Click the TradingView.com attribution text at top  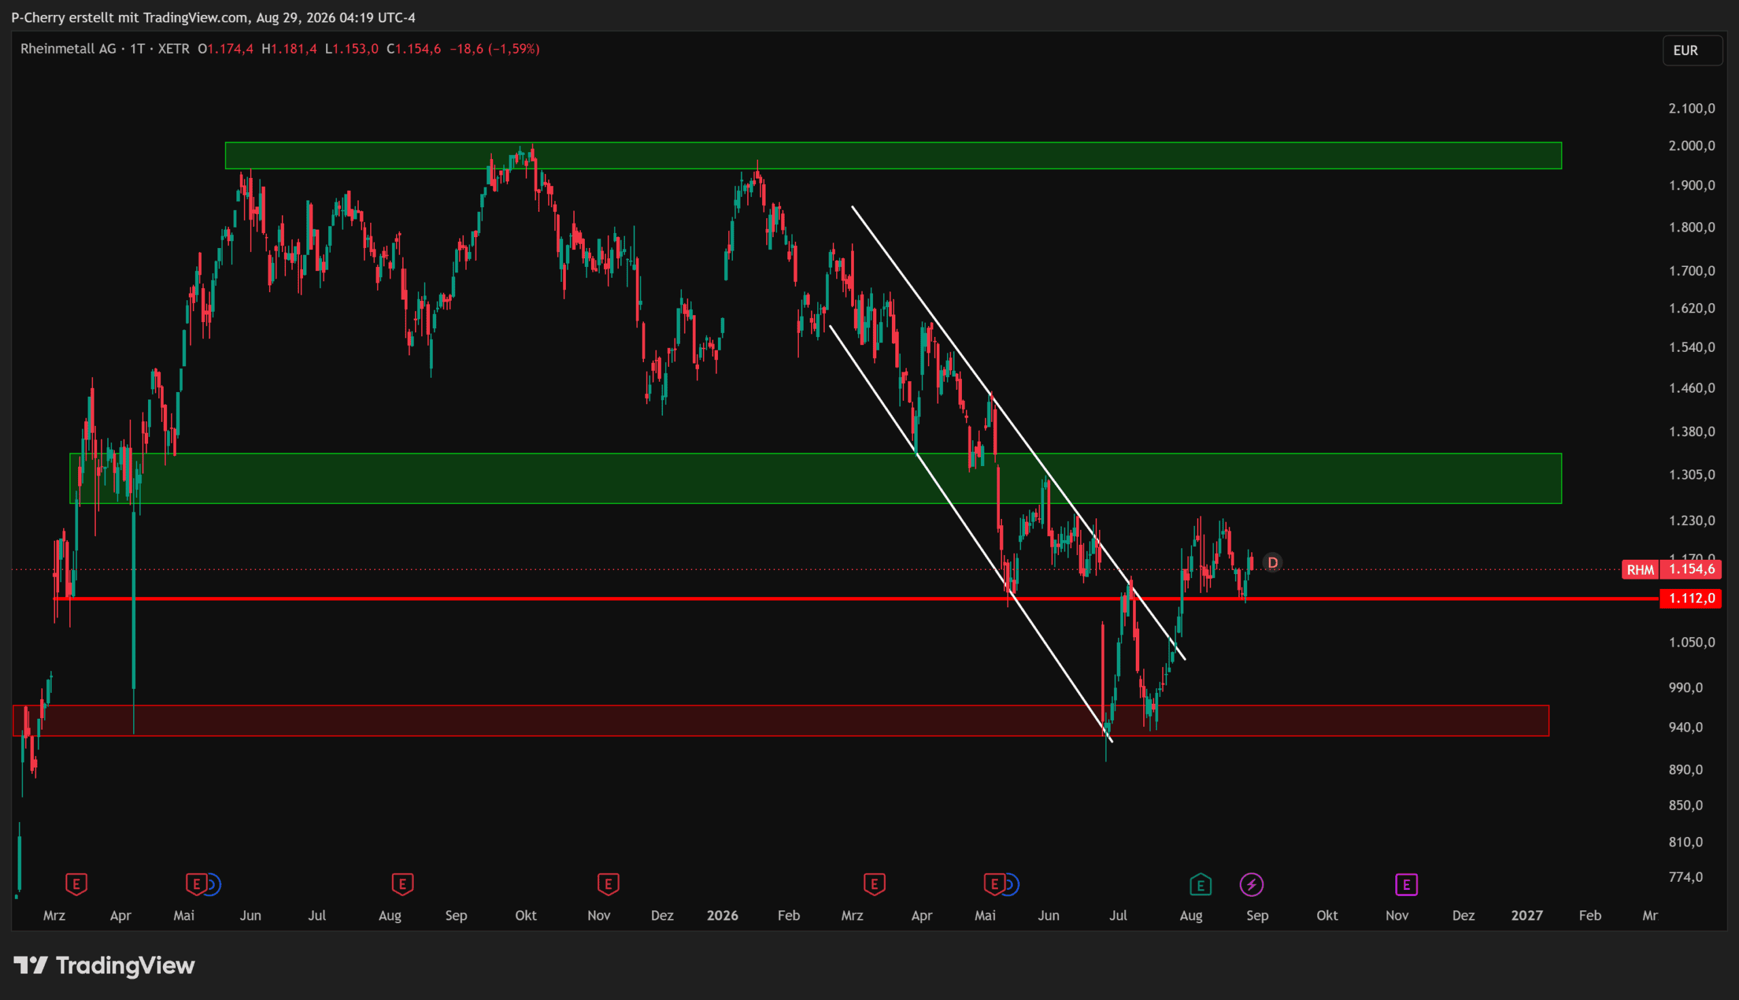click(196, 17)
